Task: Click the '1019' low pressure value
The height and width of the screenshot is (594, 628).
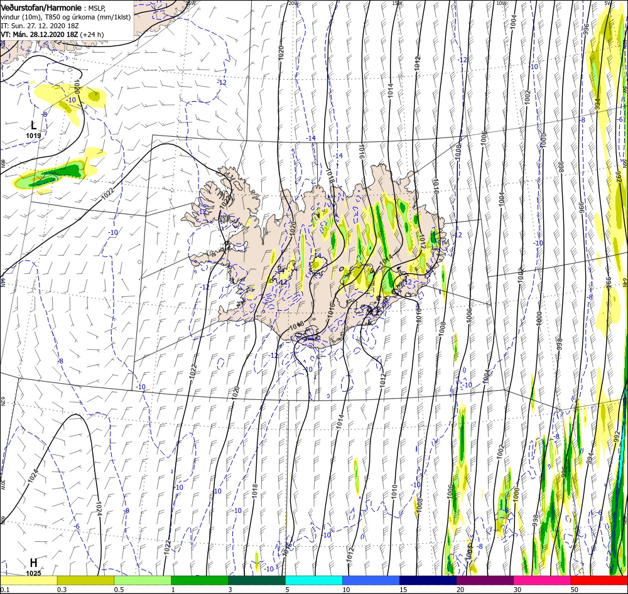Action: tap(34, 136)
